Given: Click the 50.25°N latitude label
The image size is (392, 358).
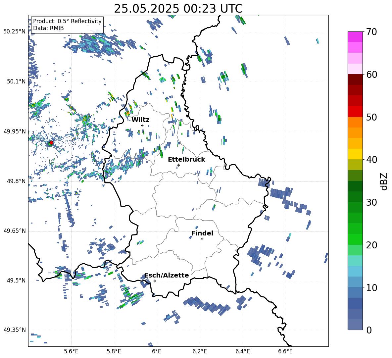Looking at the screenshot, I should coord(15,31).
